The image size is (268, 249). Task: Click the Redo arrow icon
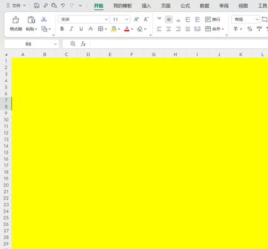[72, 6]
